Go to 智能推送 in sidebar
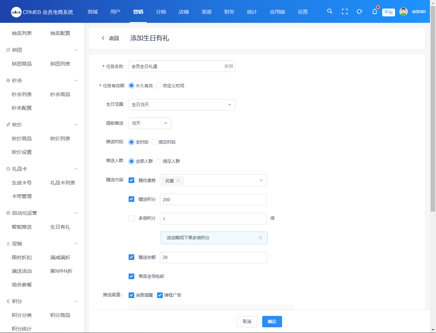This screenshot has width=436, height=333. pos(22,227)
